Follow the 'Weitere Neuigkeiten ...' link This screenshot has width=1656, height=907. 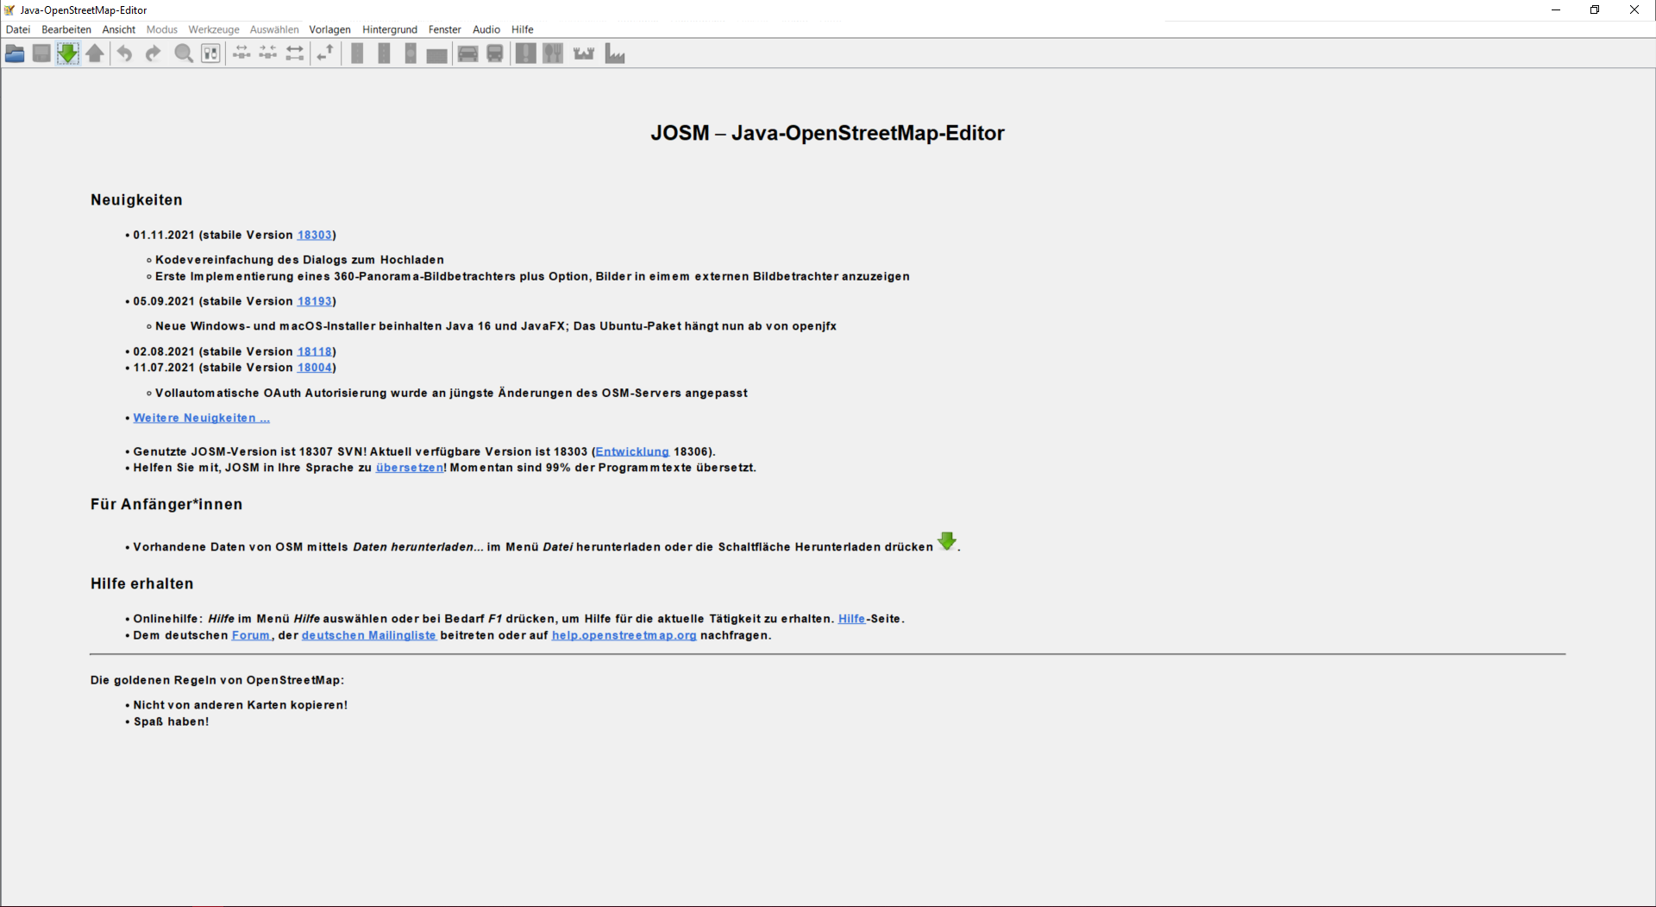tap(201, 418)
